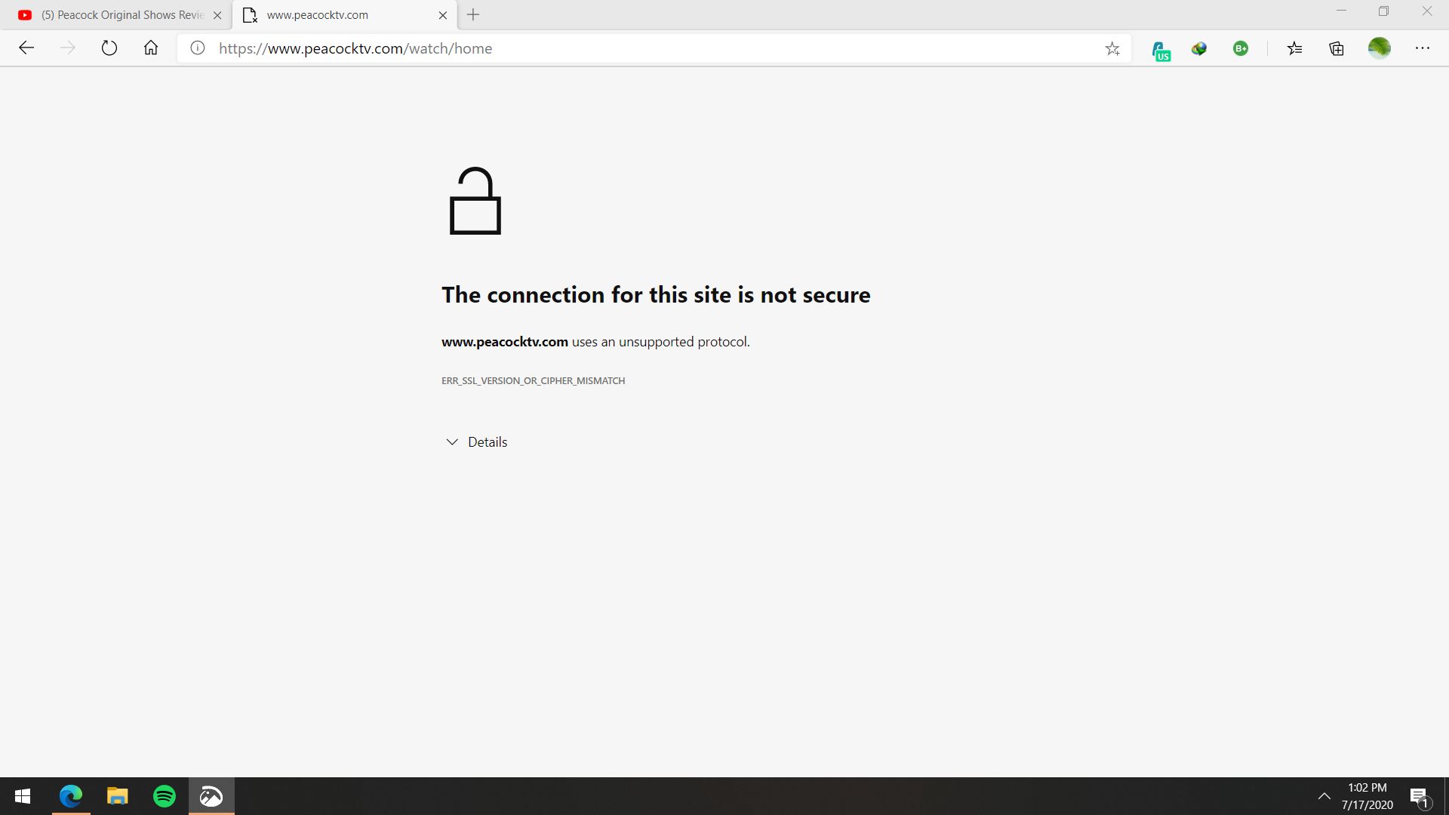Image resolution: width=1449 pixels, height=815 pixels.
Task: Expand the Details section
Action: pos(476,442)
